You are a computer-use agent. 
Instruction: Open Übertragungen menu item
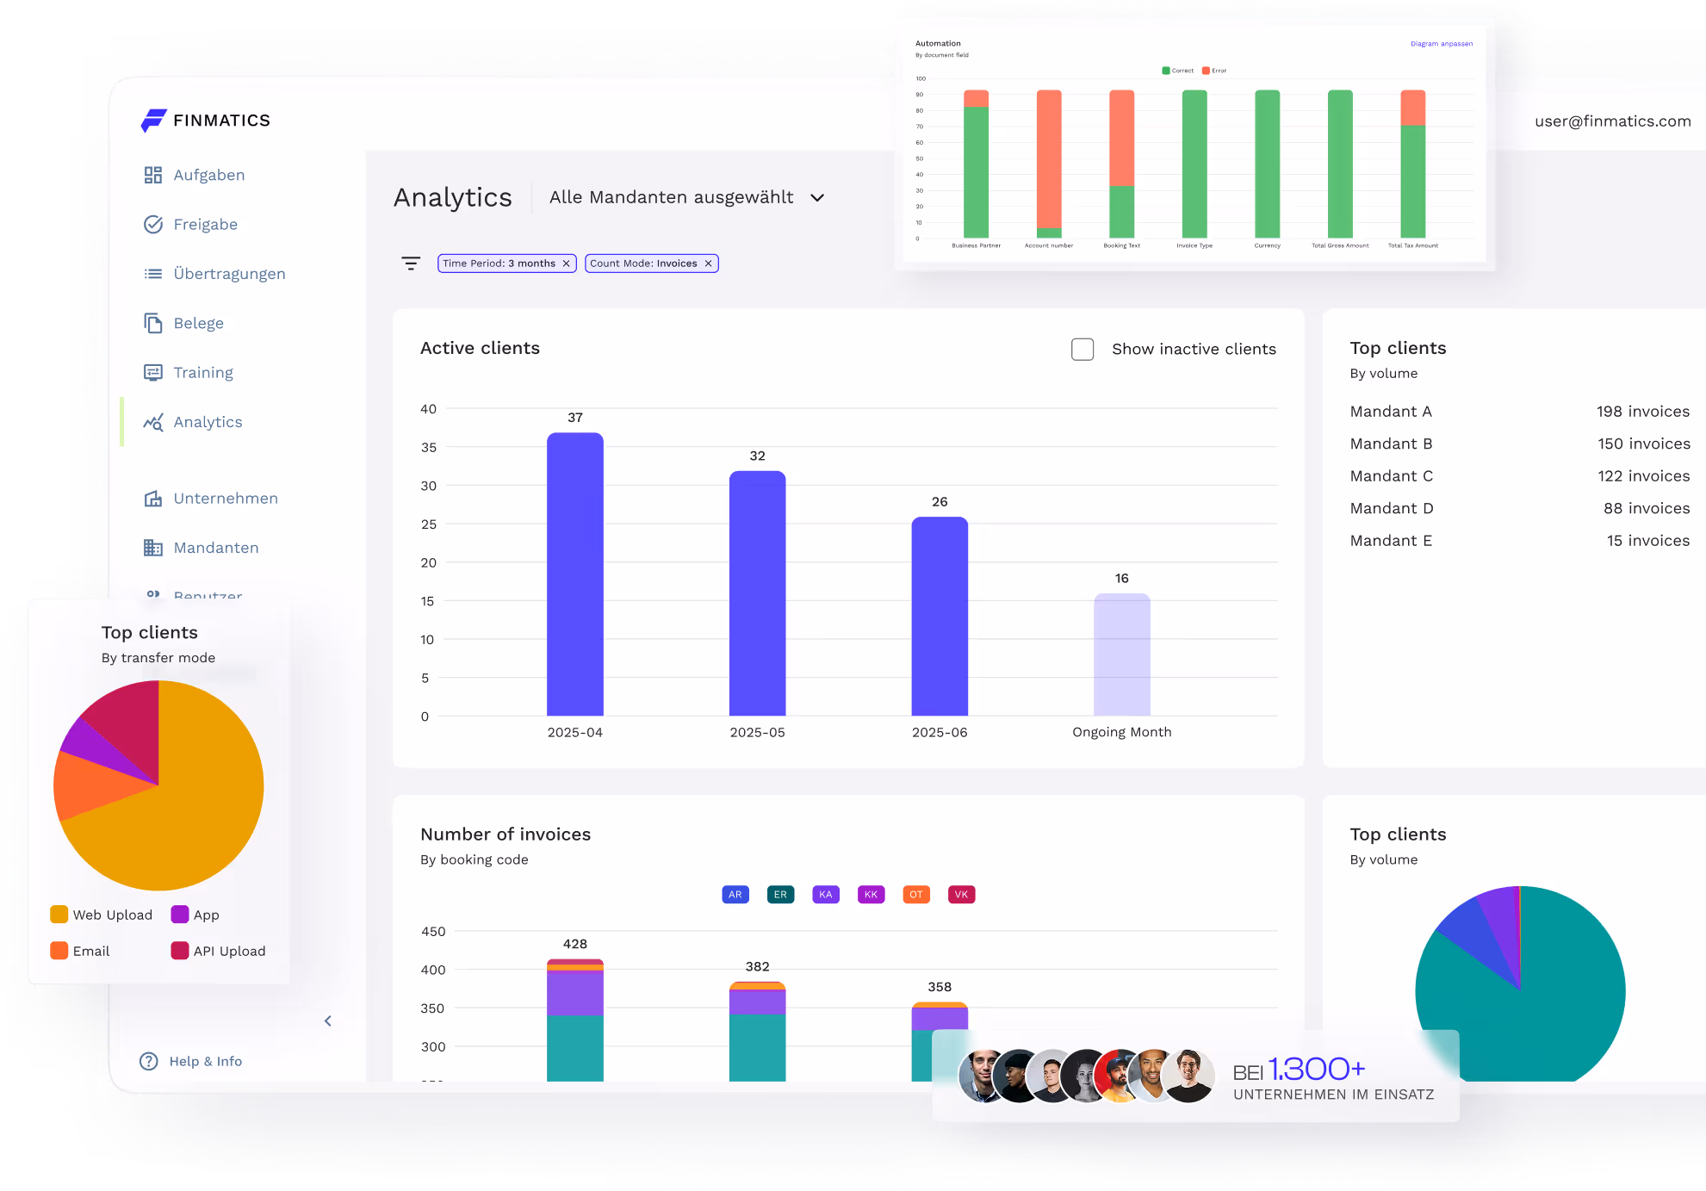[x=230, y=274]
